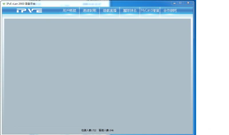Select the 遊戲直播 tab
Screen dimensions: 229x135
tap(110, 11)
